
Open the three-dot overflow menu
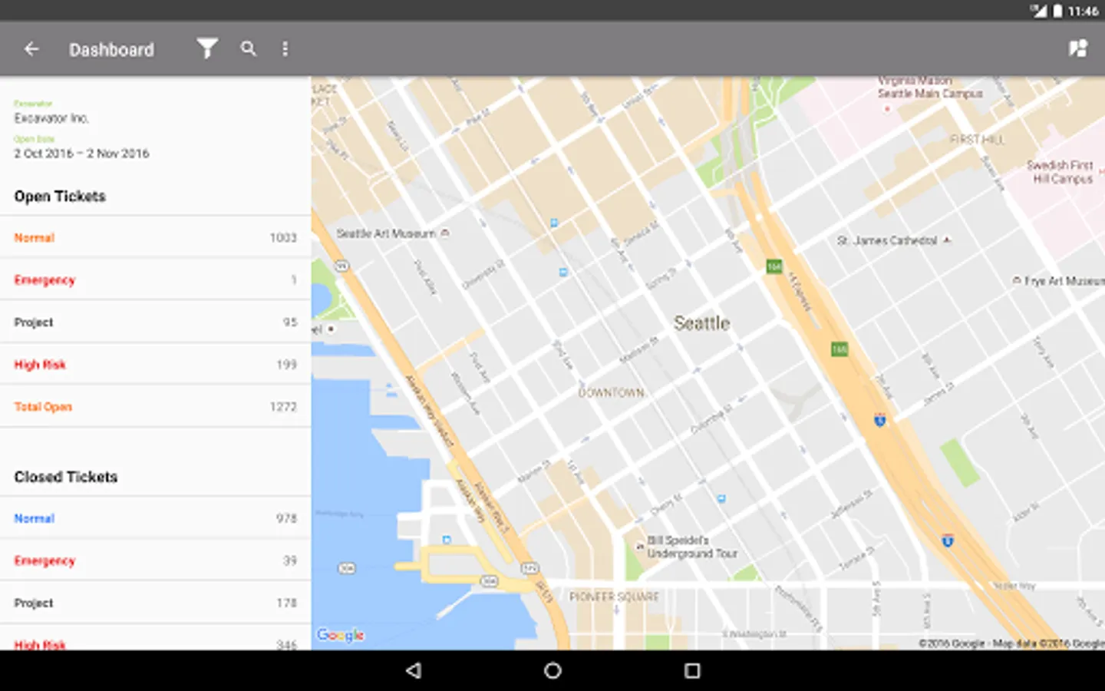285,49
